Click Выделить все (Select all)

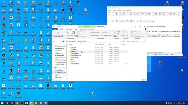(135, 32)
